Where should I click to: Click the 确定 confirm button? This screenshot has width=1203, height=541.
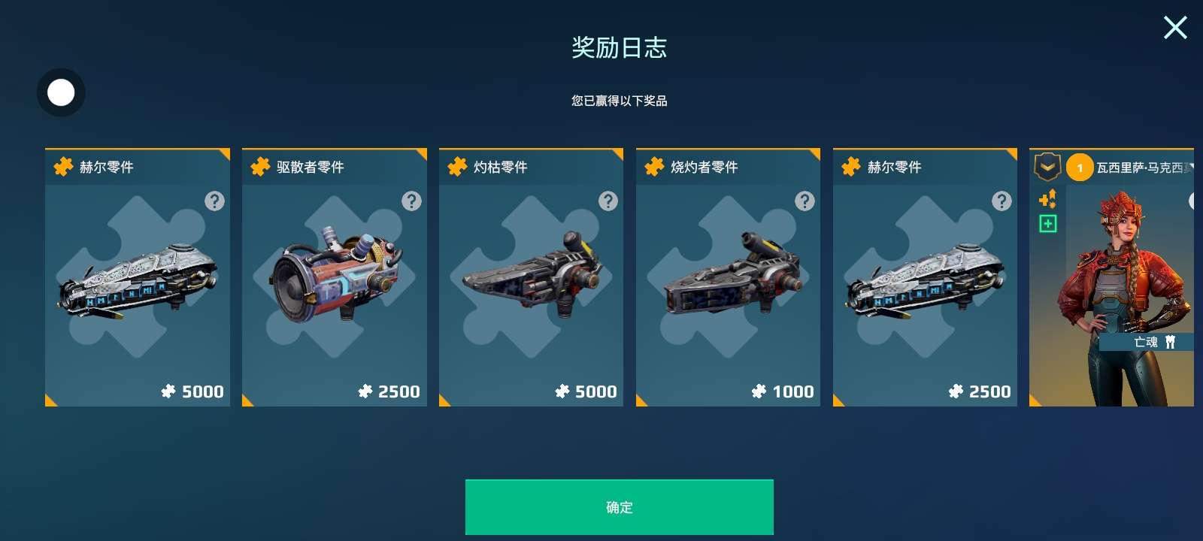pyautogui.click(x=619, y=507)
